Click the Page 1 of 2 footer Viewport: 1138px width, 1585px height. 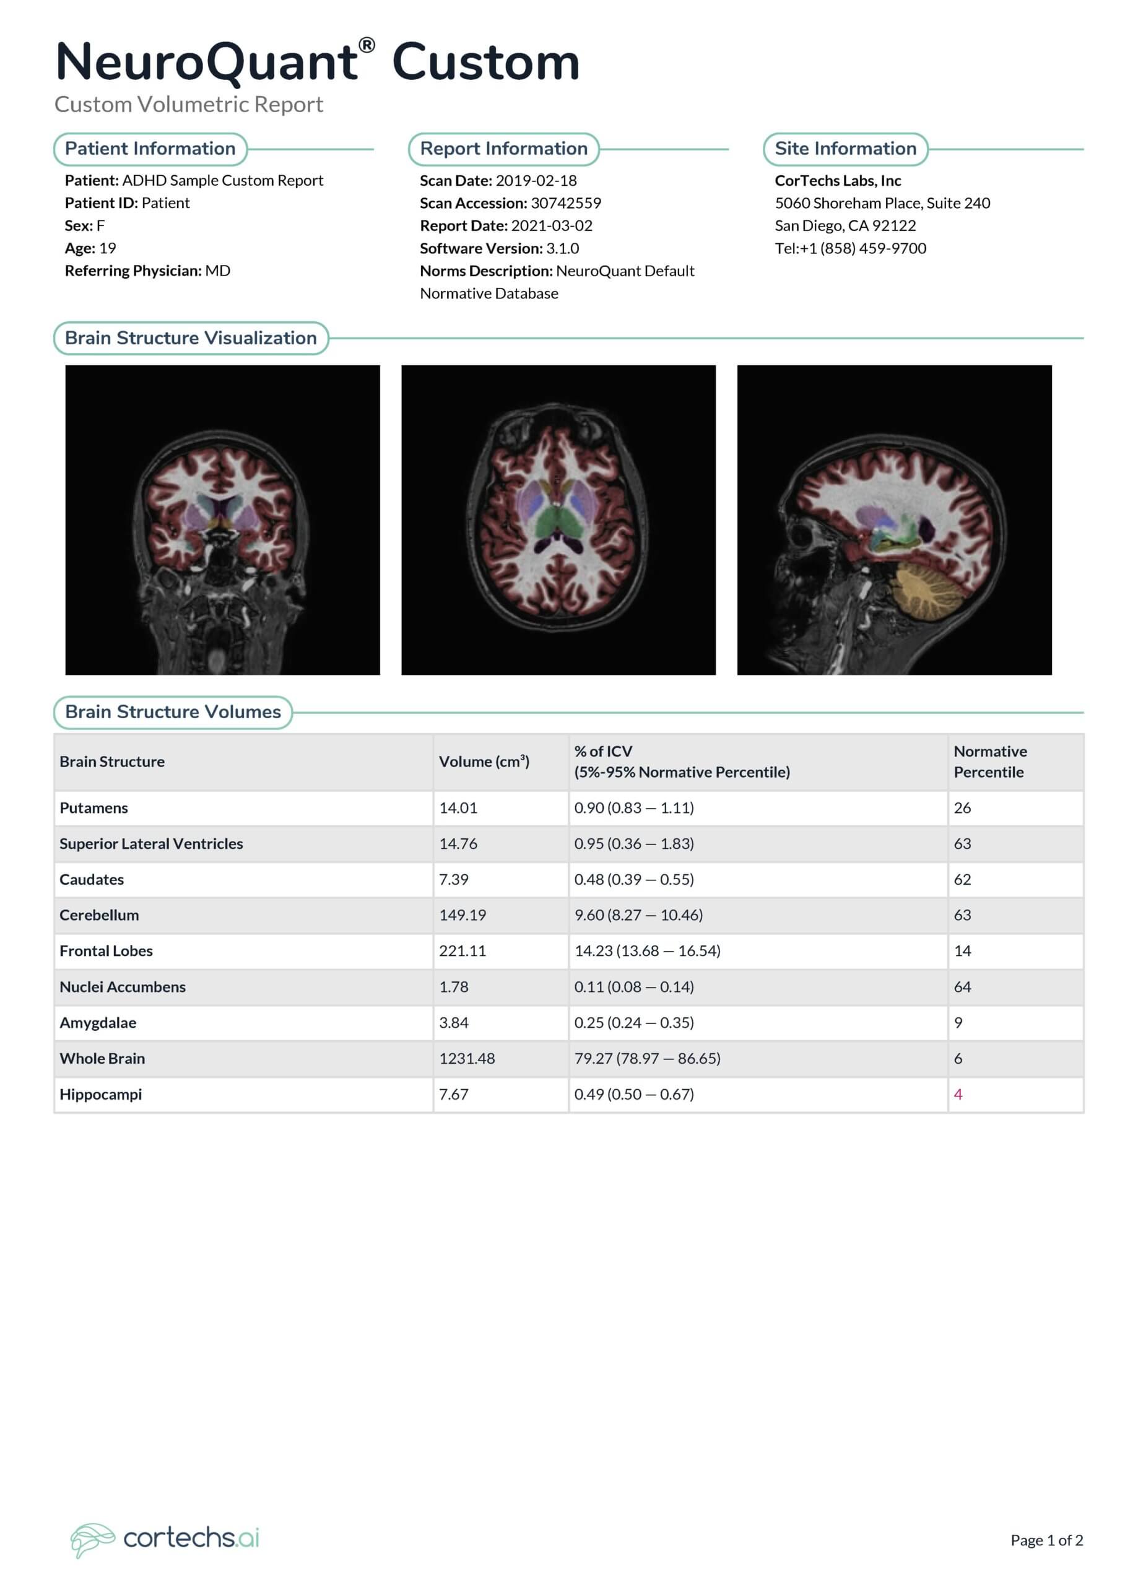click(x=1046, y=1540)
